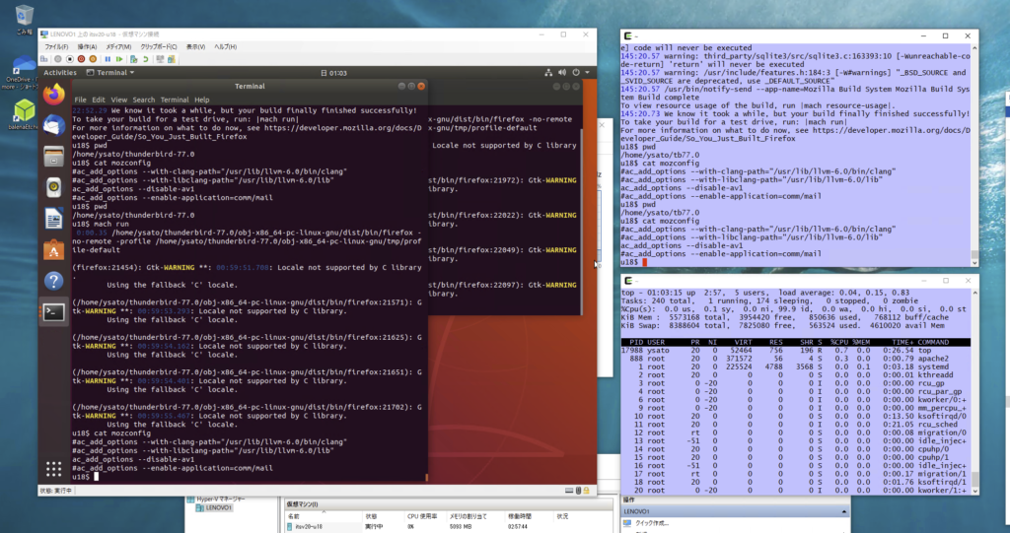Click the pause button in VM toolbar

108,59
